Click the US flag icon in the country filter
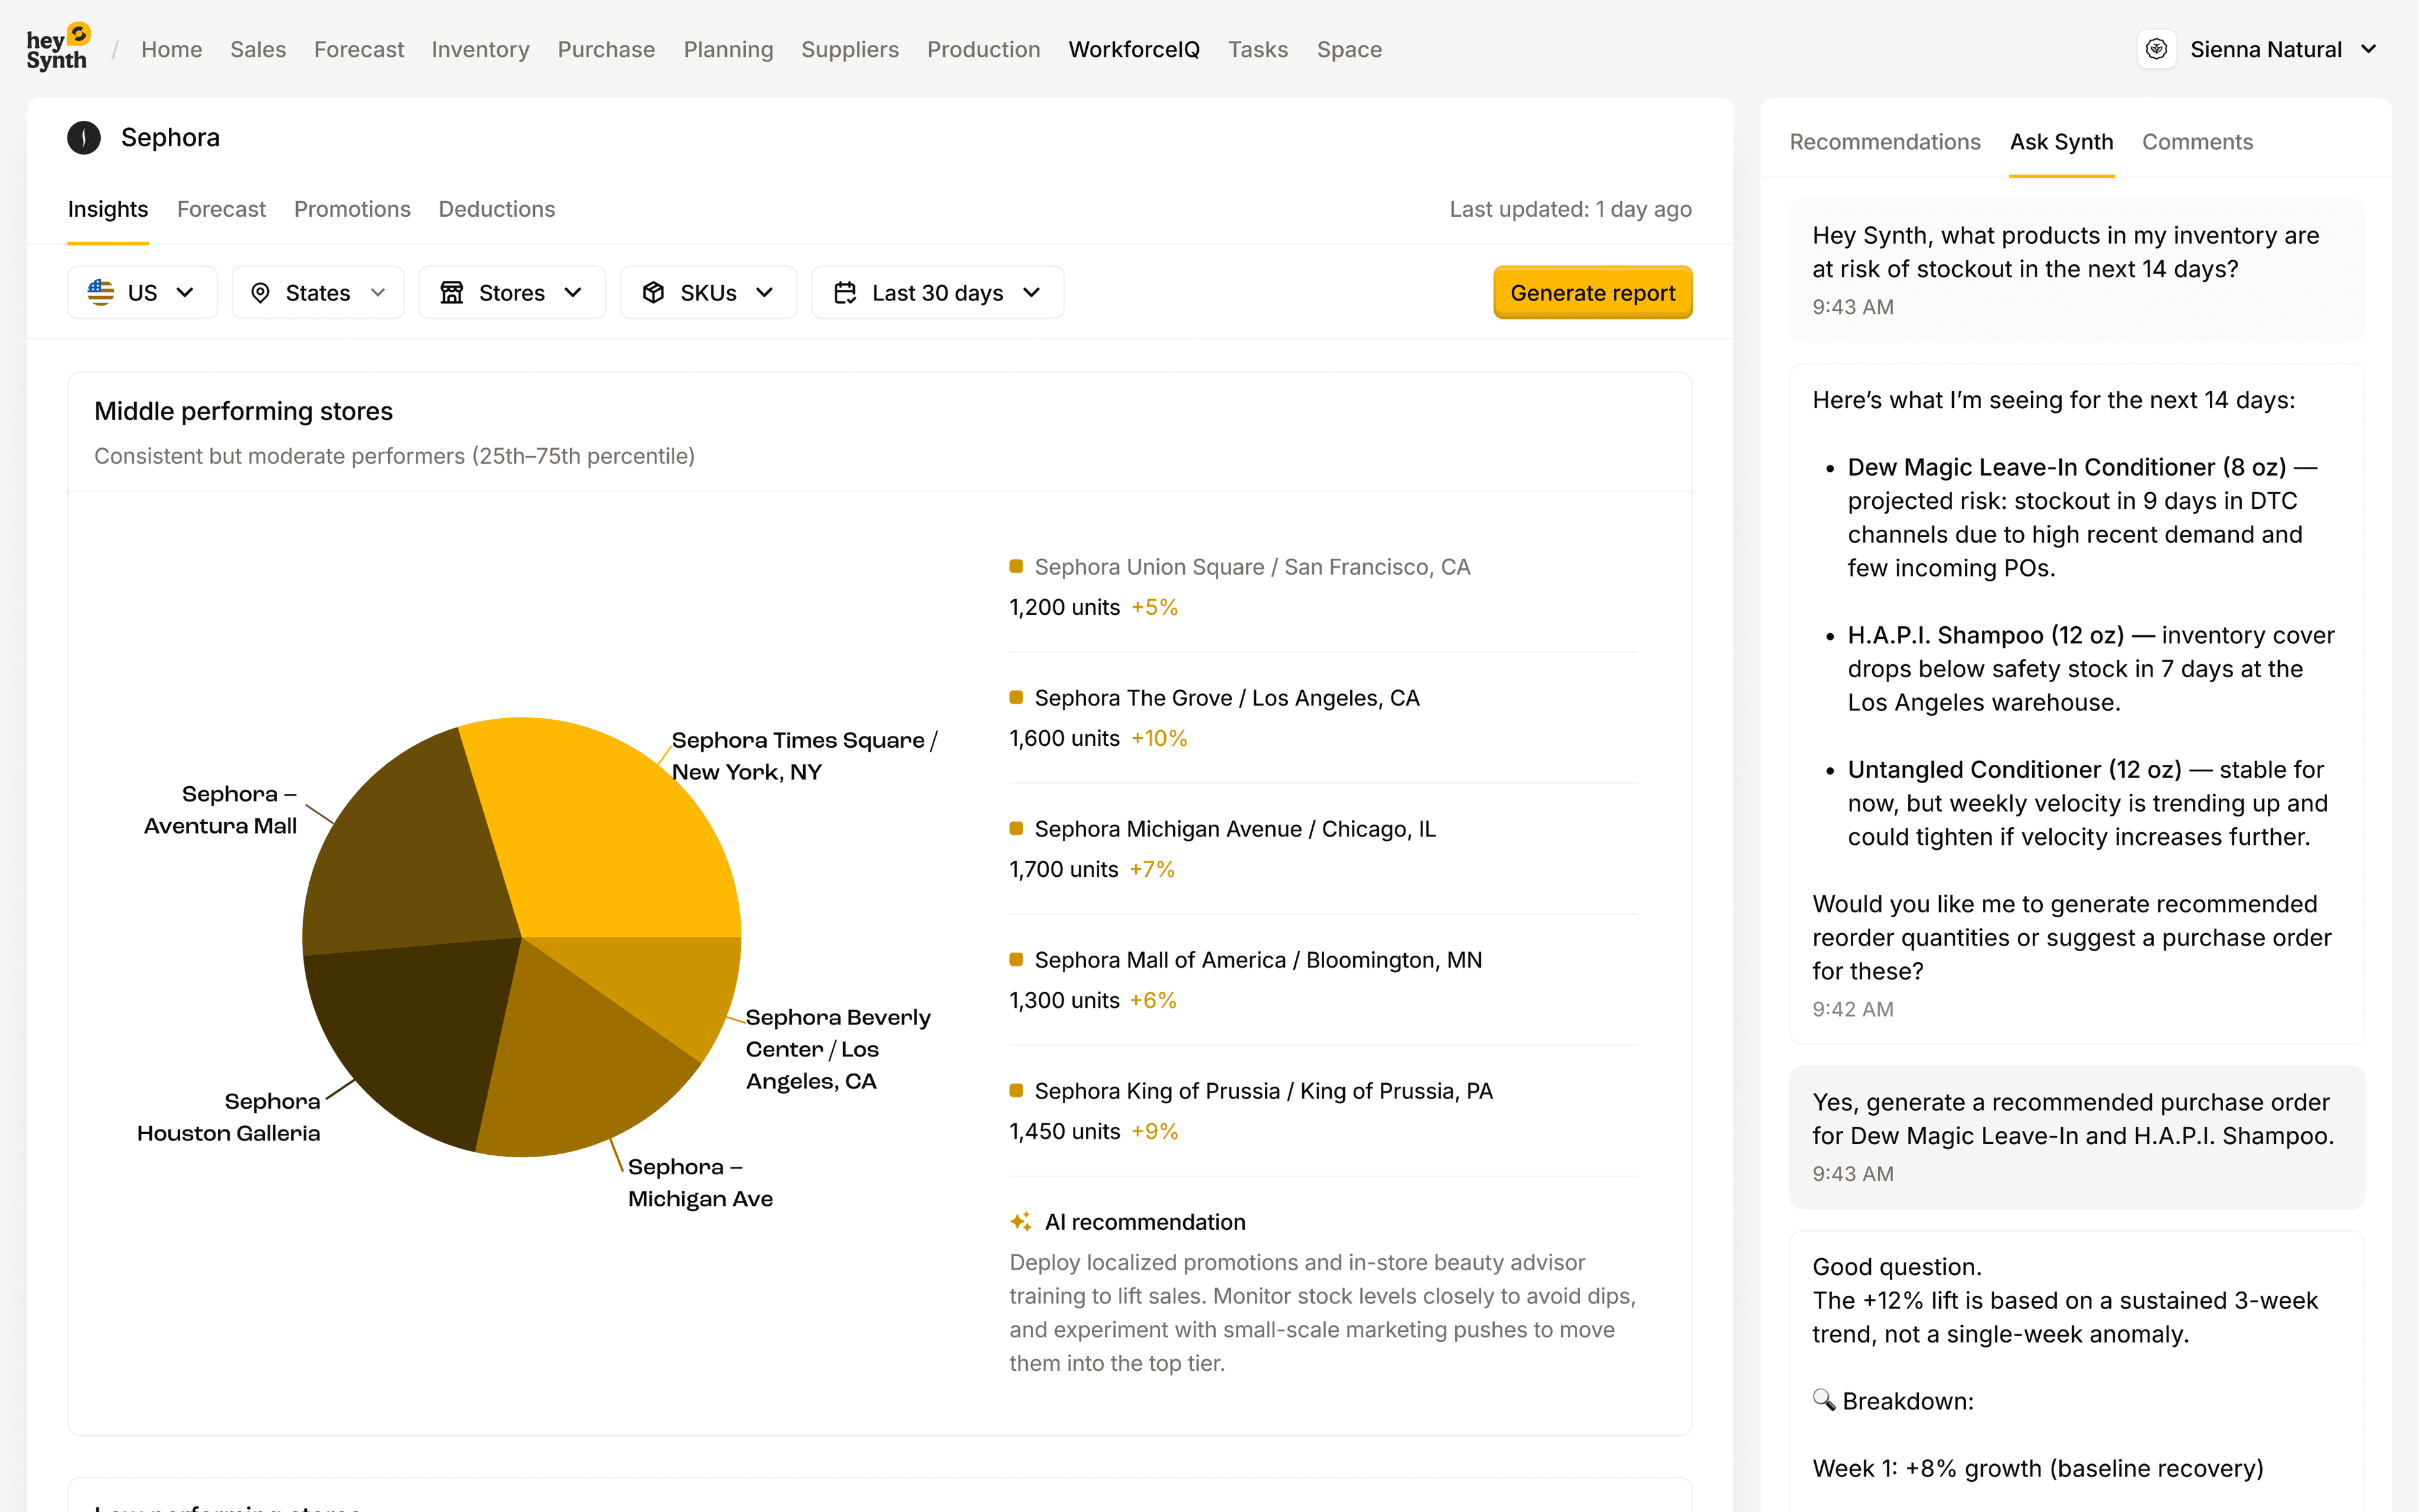The image size is (2419, 1512). coord(101,292)
